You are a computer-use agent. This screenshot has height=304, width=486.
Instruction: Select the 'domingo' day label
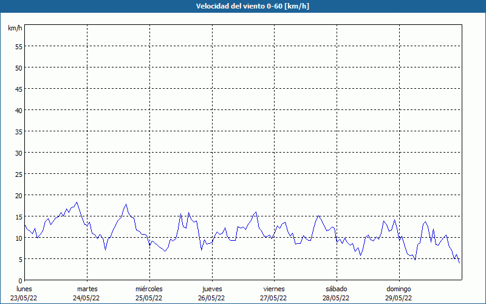(399, 289)
